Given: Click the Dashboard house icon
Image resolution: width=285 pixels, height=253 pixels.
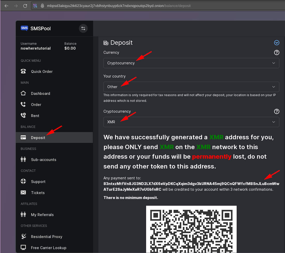Looking at the screenshot, I should [23, 93].
